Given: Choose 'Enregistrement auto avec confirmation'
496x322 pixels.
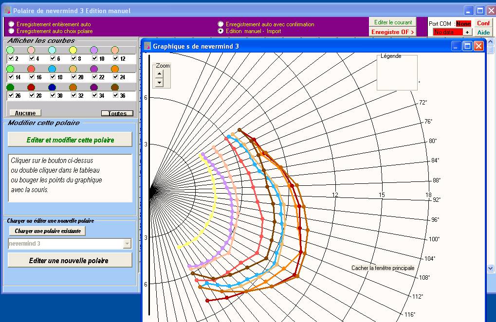Looking at the screenshot, I should click(220, 24).
